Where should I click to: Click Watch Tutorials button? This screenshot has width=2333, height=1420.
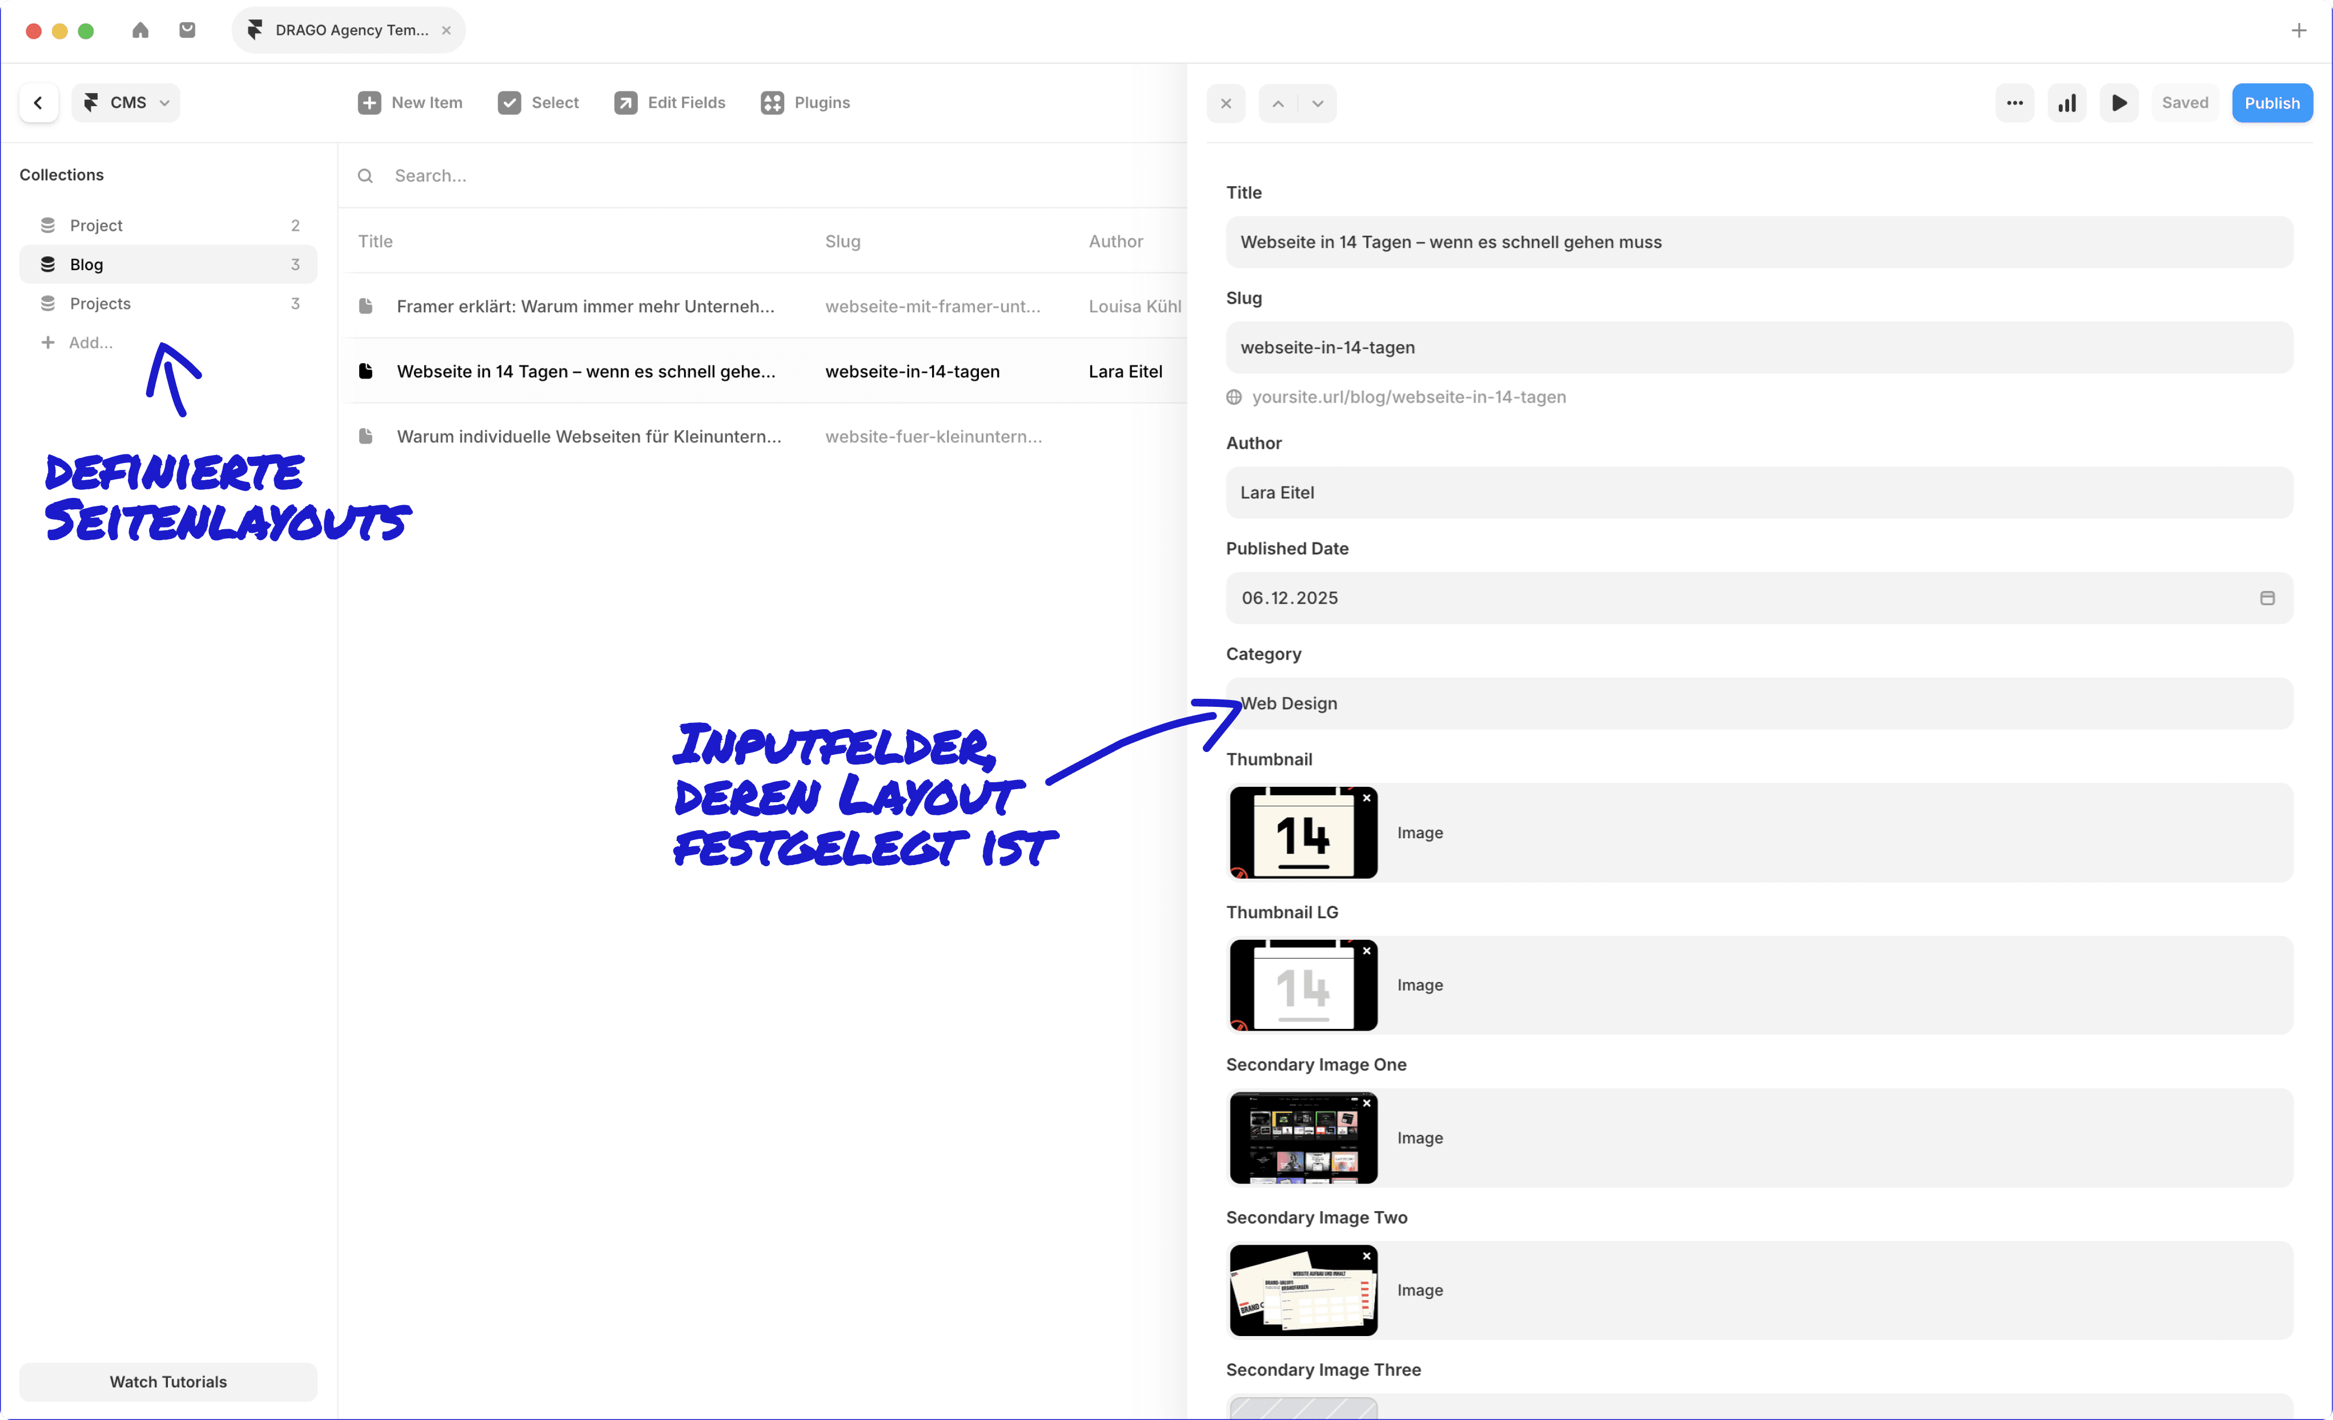pyautogui.click(x=167, y=1381)
